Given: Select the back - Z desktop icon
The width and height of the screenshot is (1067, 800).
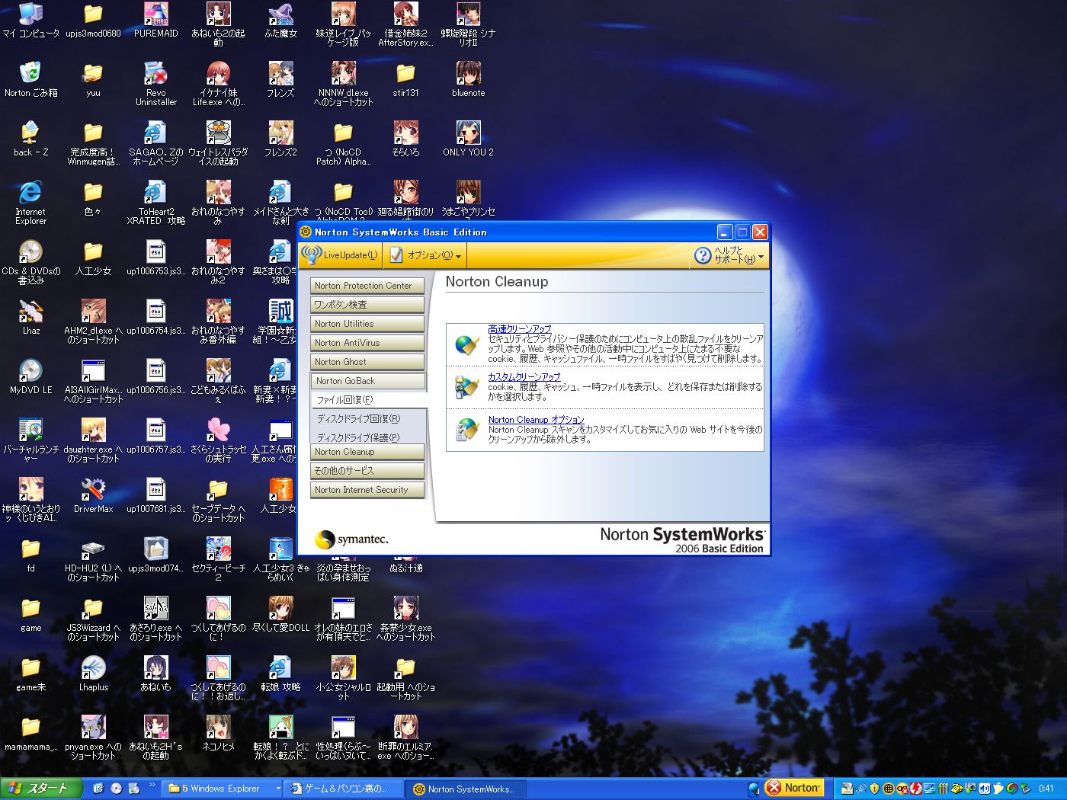Looking at the screenshot, I should (x=30, y=139).
